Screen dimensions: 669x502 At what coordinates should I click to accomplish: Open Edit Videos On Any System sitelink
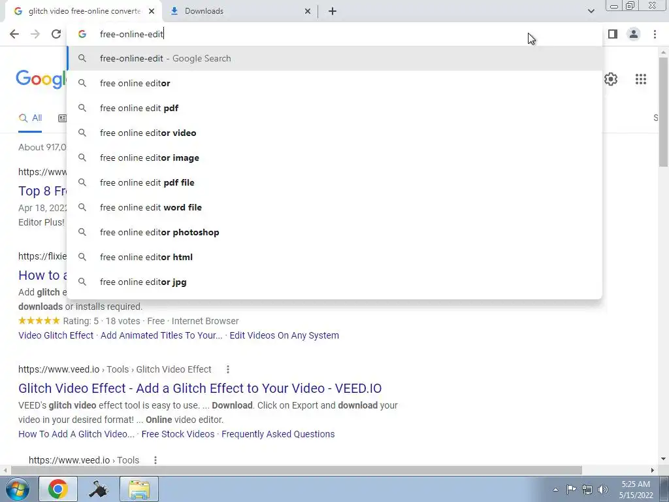click(284, 335)
